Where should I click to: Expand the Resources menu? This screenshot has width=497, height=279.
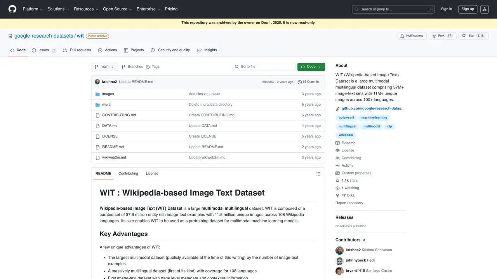86,9
